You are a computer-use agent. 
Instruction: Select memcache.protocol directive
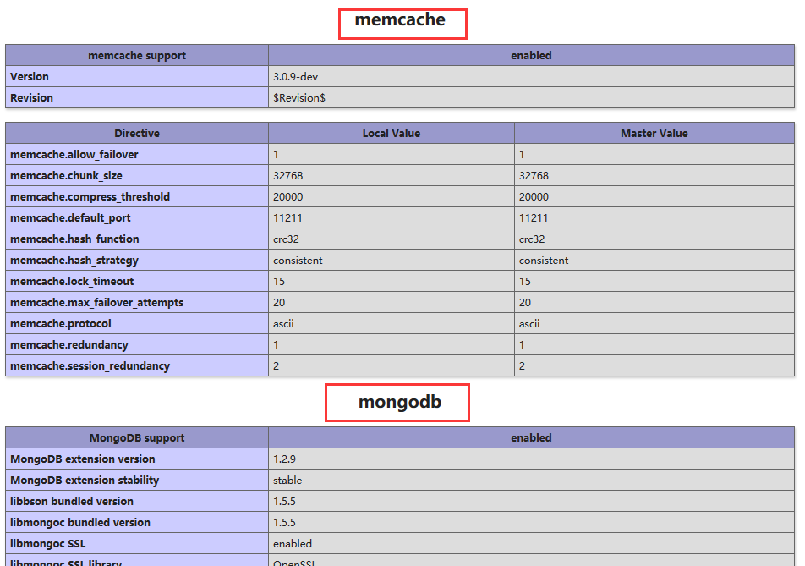61,323
